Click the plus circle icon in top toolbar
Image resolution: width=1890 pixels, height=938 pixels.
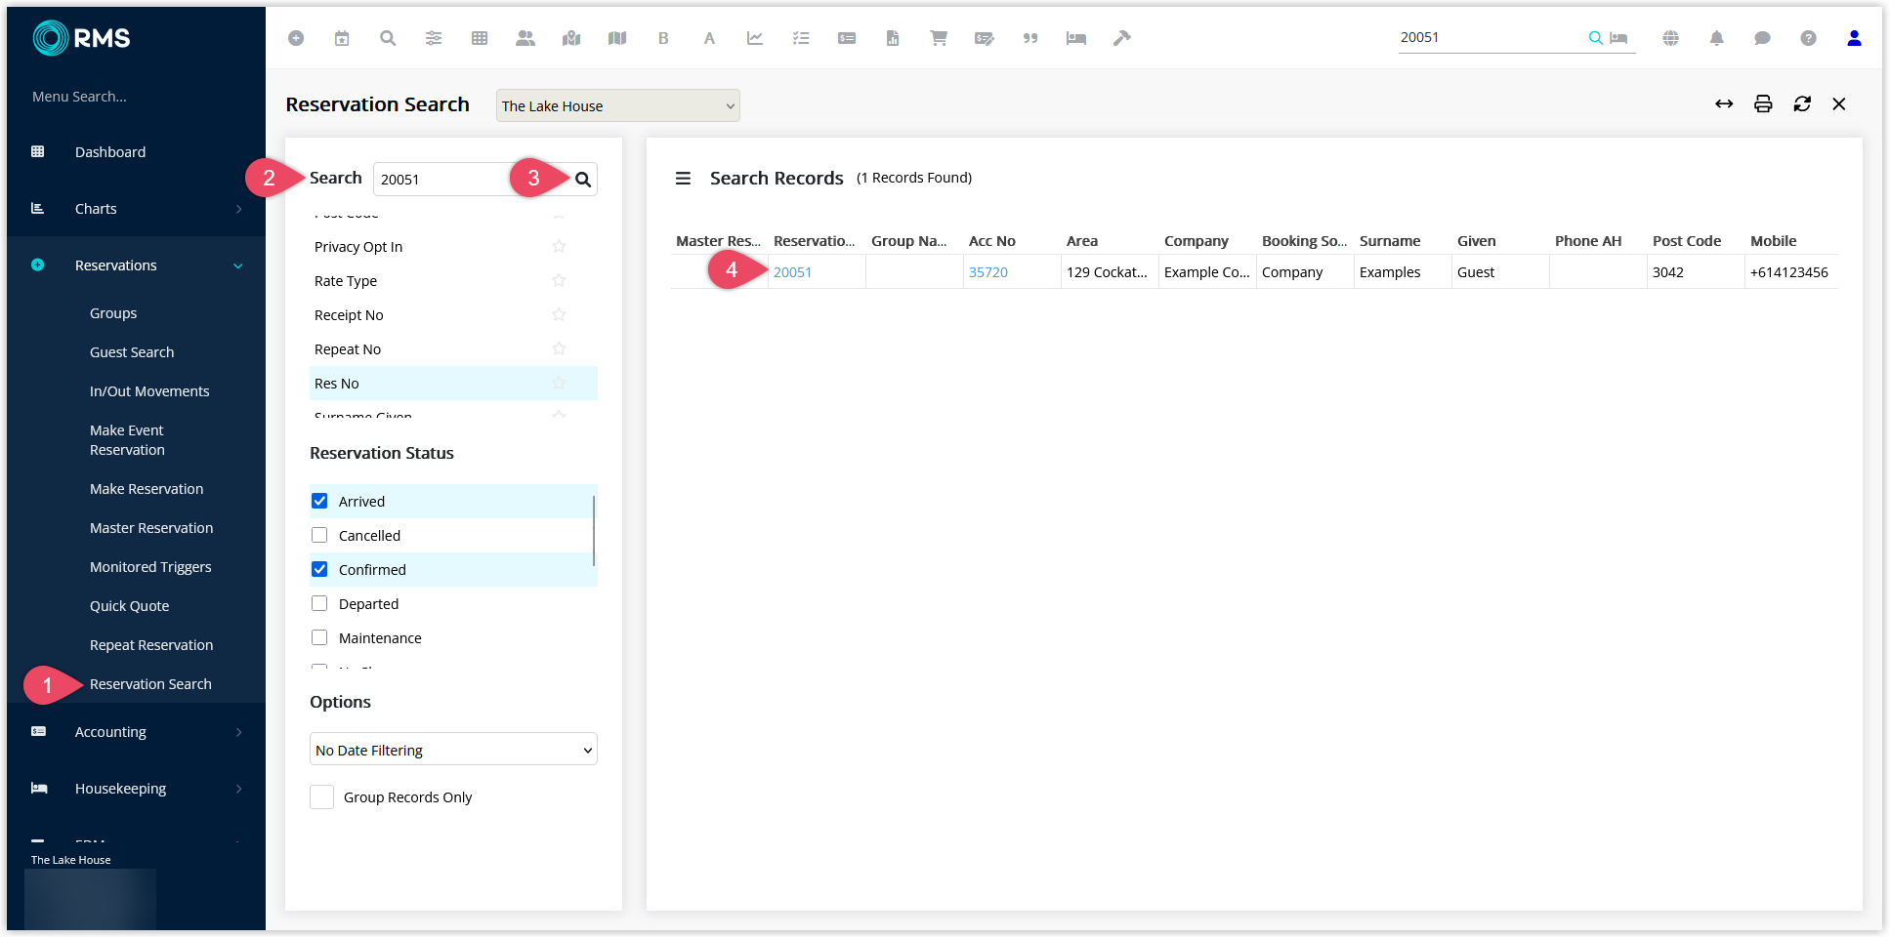pos(296,38)
